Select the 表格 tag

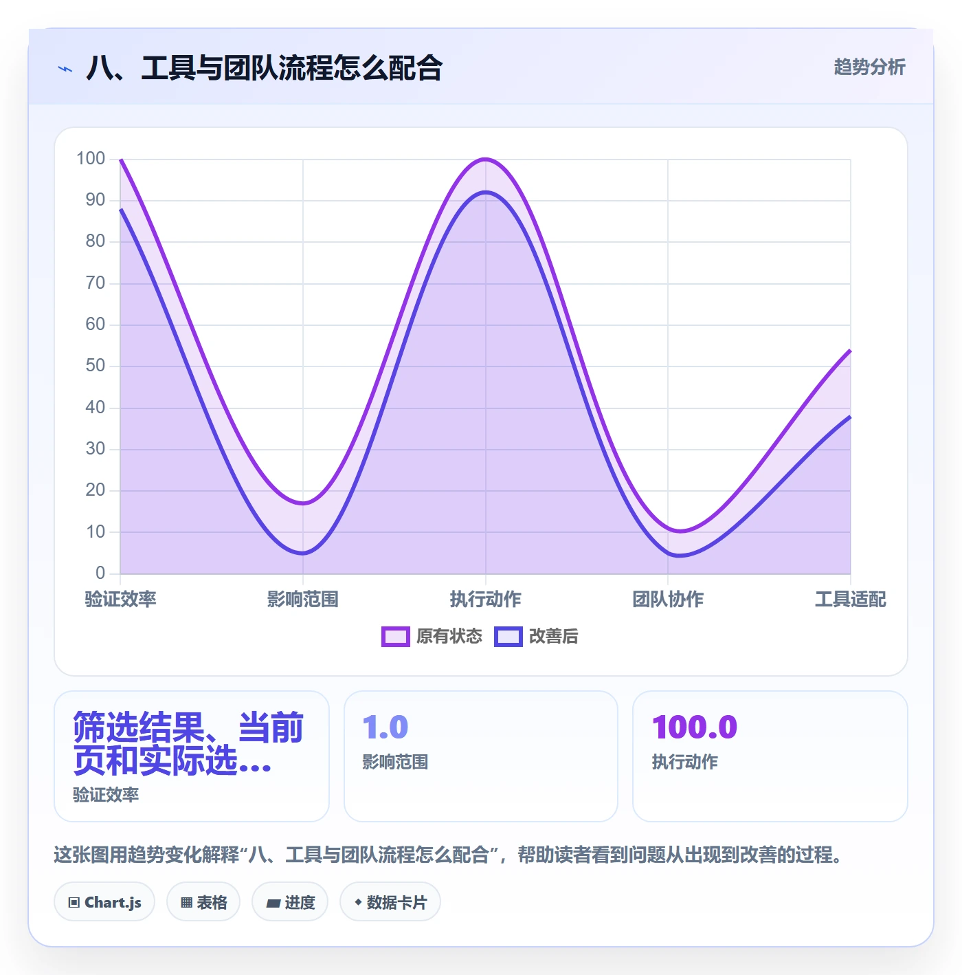[203, 902]
